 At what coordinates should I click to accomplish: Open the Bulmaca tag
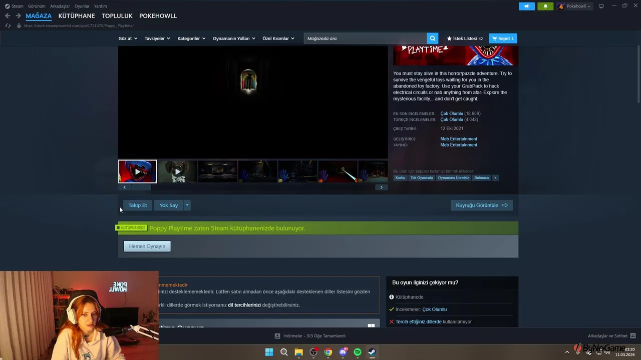tap(481, 178)
